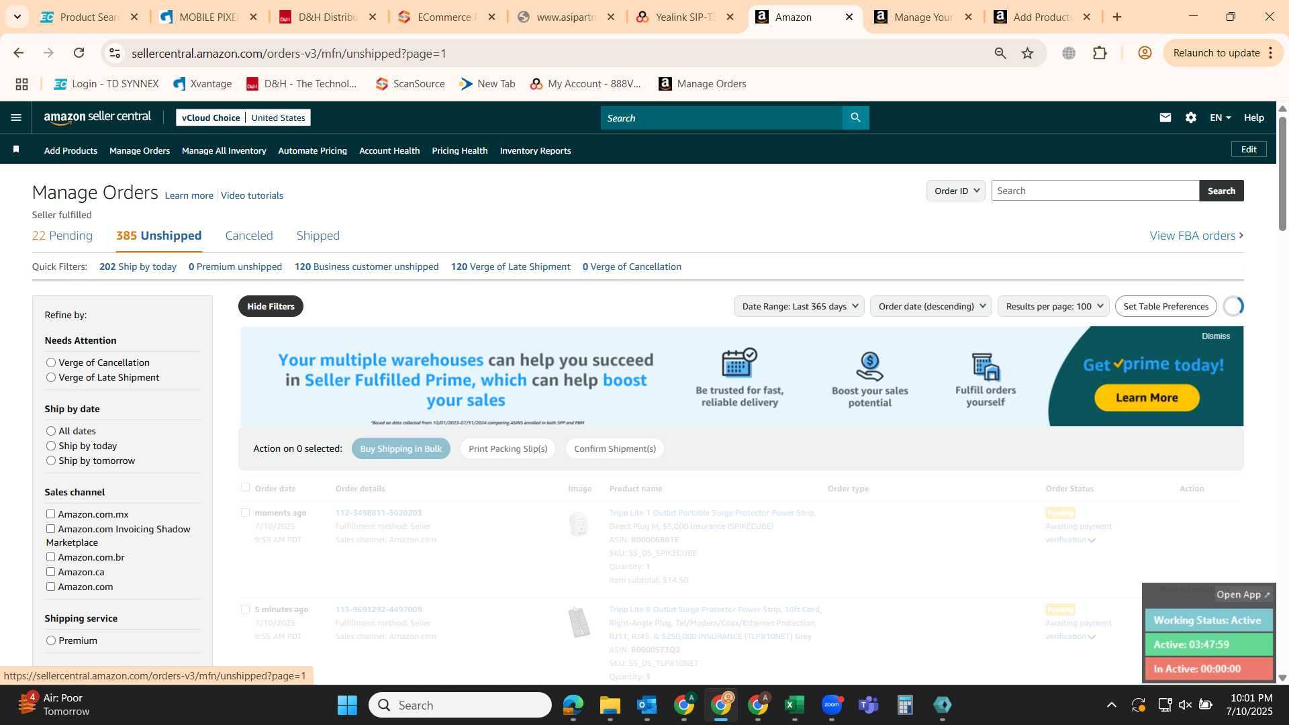Open the browser zoom magnifier icon
Image resolution: width=1289 pixels, height=725 pixels.
[x=1000, y=53]
